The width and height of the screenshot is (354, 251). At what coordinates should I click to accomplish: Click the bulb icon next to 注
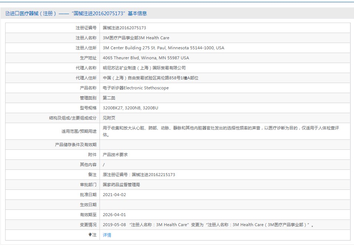90,235
